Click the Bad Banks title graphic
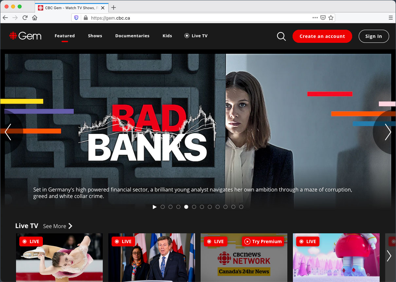 tap(148, 133)
